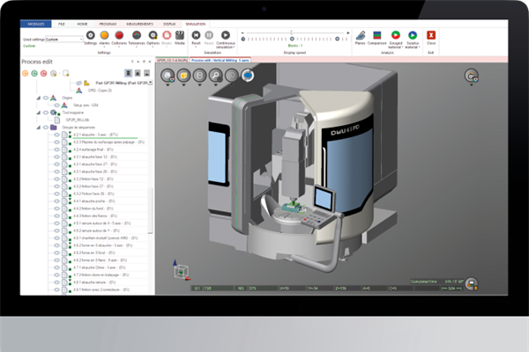Click the red Collisions icon
This screenshot has height=352, width=529.
coord(119,35)
